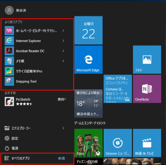Open すべてのアプリ list
Screen dimensions: 166x165
[x=37, y=158]
